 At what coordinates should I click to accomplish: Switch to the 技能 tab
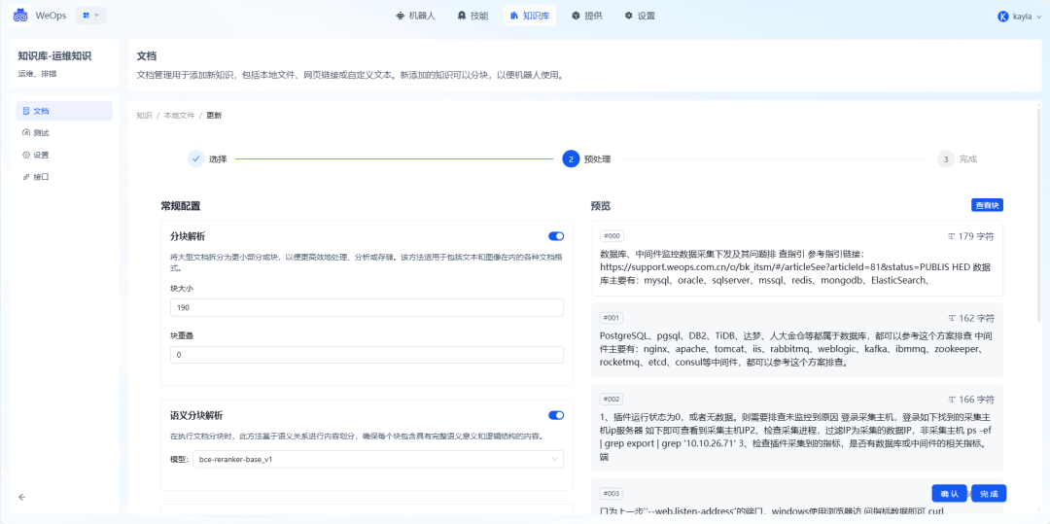pos(472,16)
